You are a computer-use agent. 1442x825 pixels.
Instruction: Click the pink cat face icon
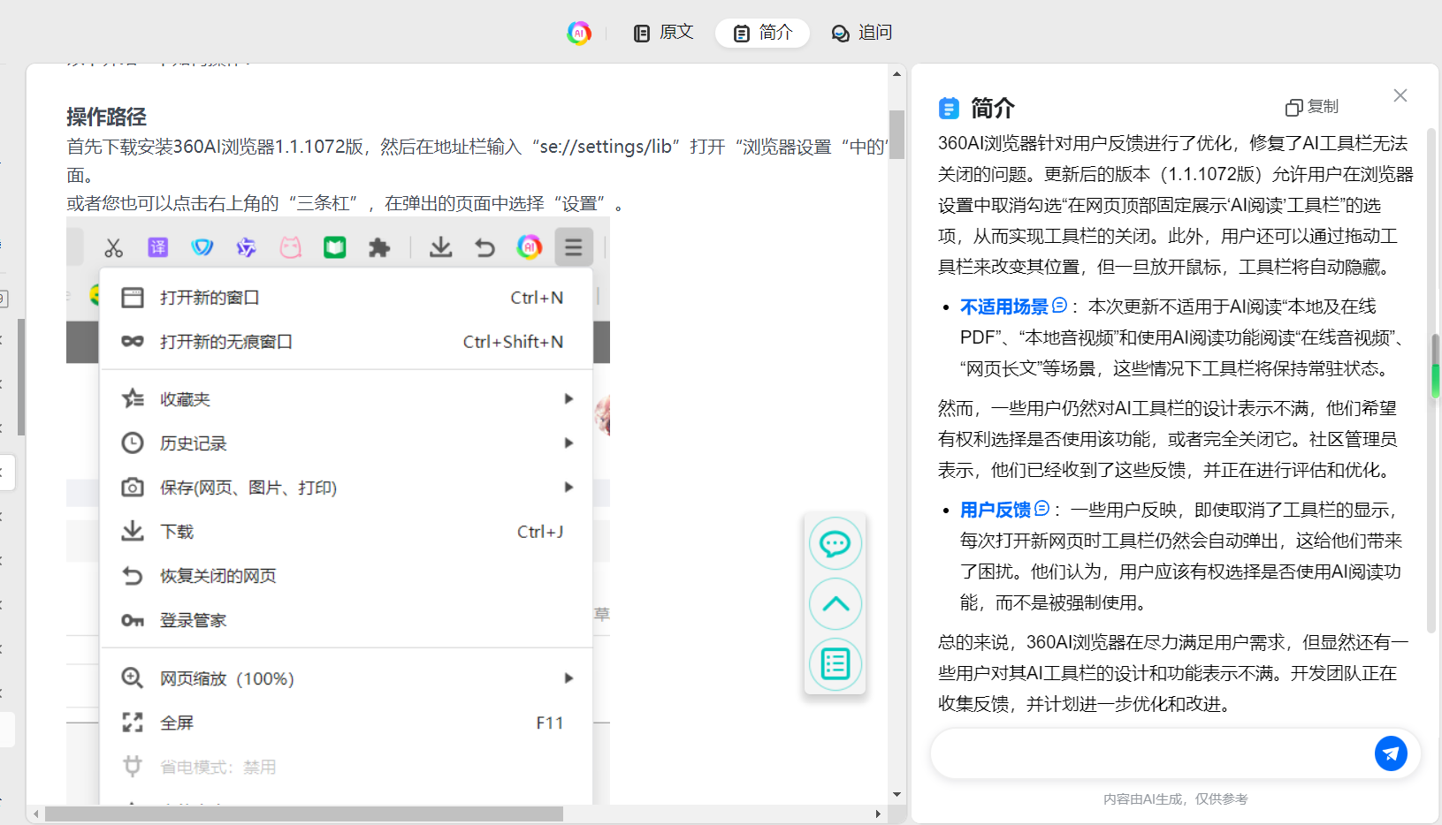click(290, 247)
